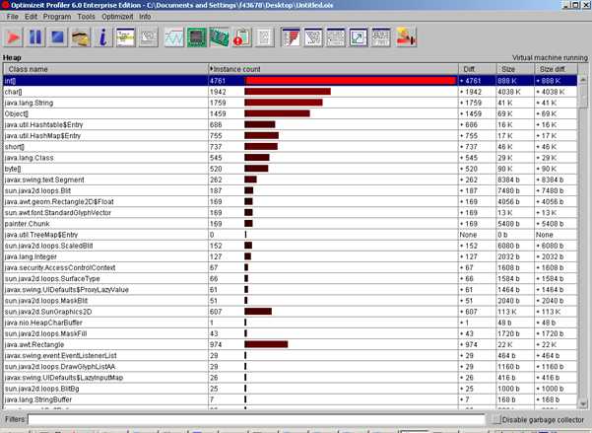Viewport: 592px width, 433px height.
Task: Select the sun.java2d.loops.SurfaceType row
Action: pyautogui.click(x=291, y=278)
